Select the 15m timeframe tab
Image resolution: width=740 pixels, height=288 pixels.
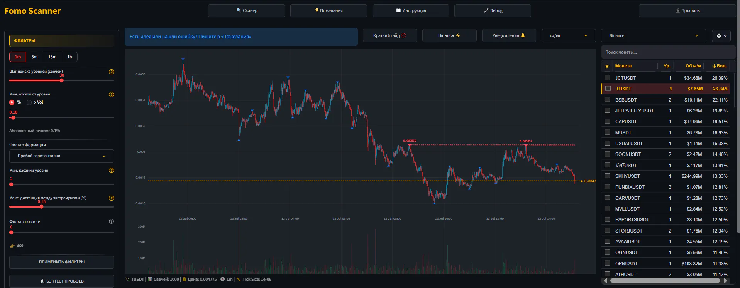pyautogui.click(x=52, y=57)
